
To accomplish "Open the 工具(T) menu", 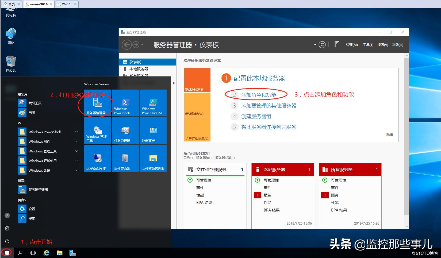I will coord(368,45).
